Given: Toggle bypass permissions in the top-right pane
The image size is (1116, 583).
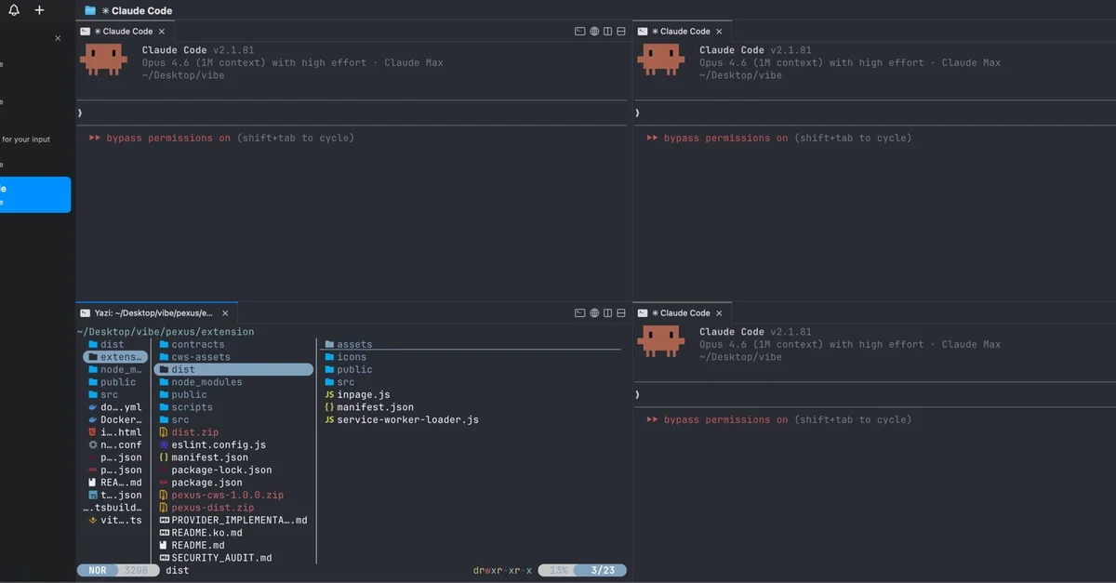Looking at the screenshot, I should click(x=725, y=138).
